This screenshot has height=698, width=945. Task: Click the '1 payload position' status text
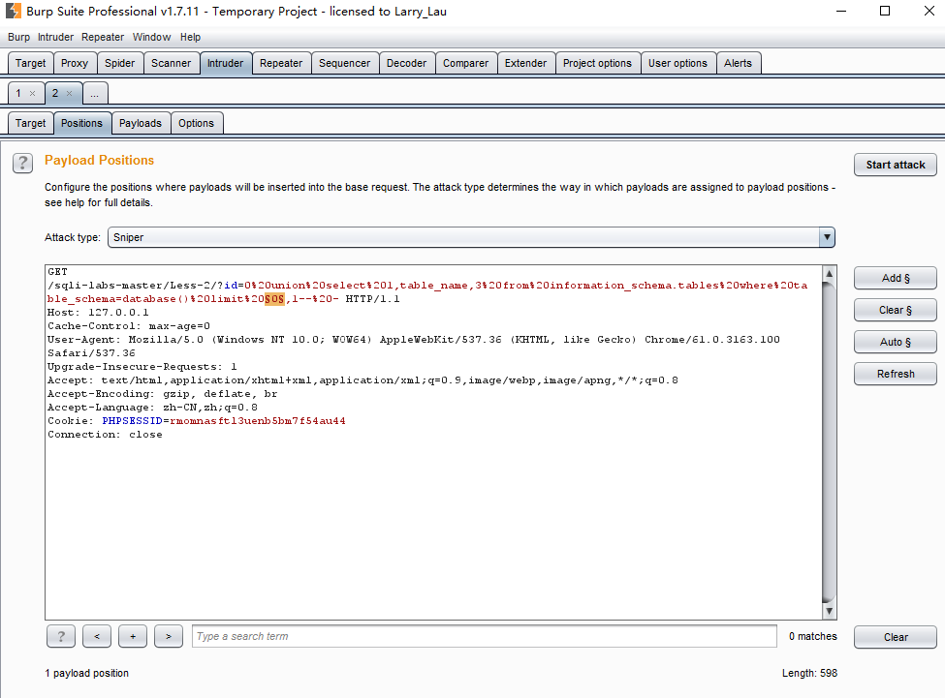click(87, 673)
